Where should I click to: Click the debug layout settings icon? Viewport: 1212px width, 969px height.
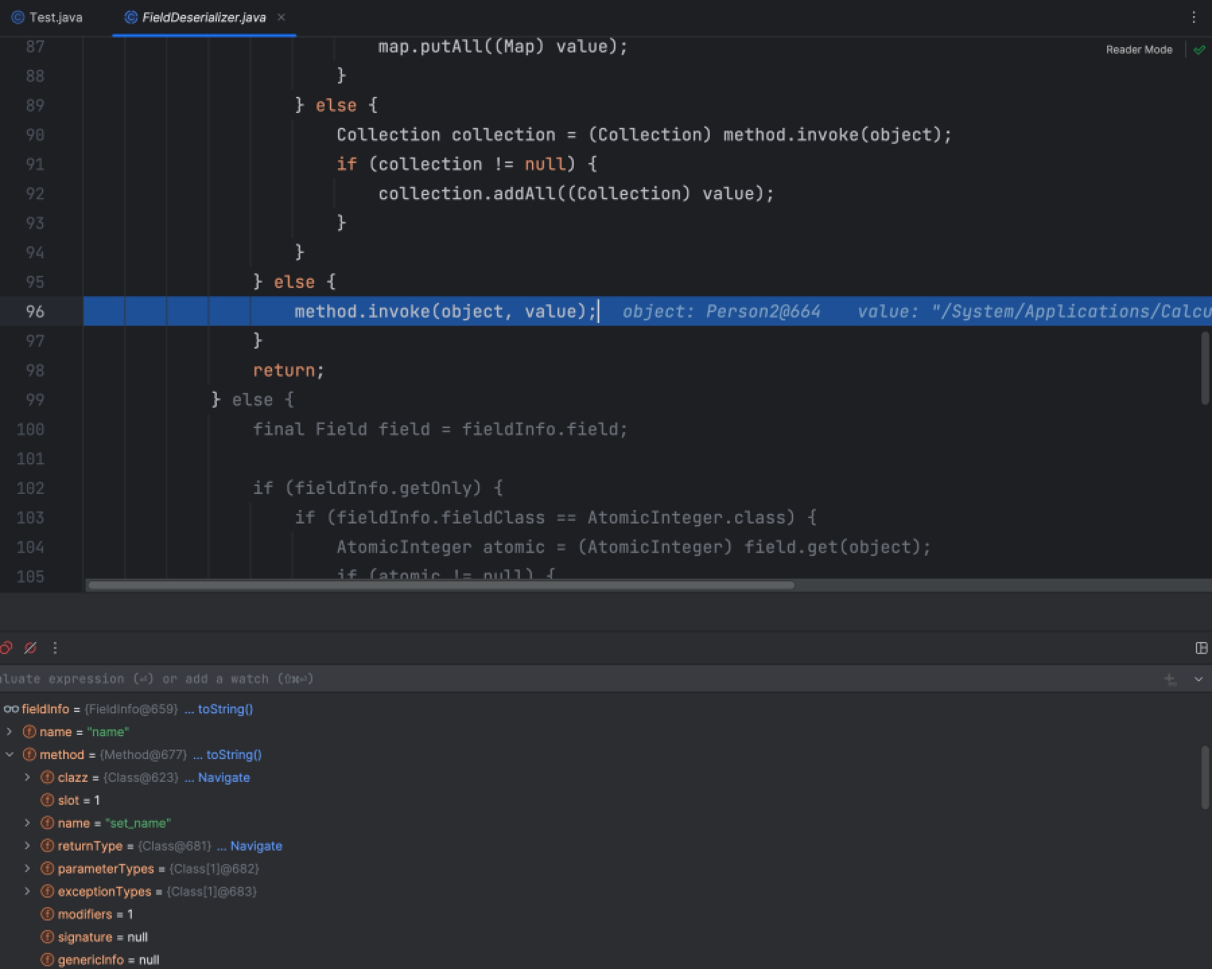(x=1201, y=648)
